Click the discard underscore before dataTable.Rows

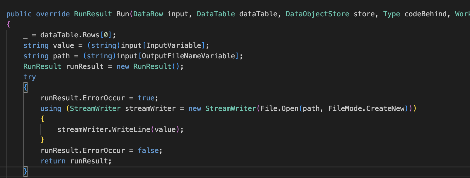[x=25, y=36]
